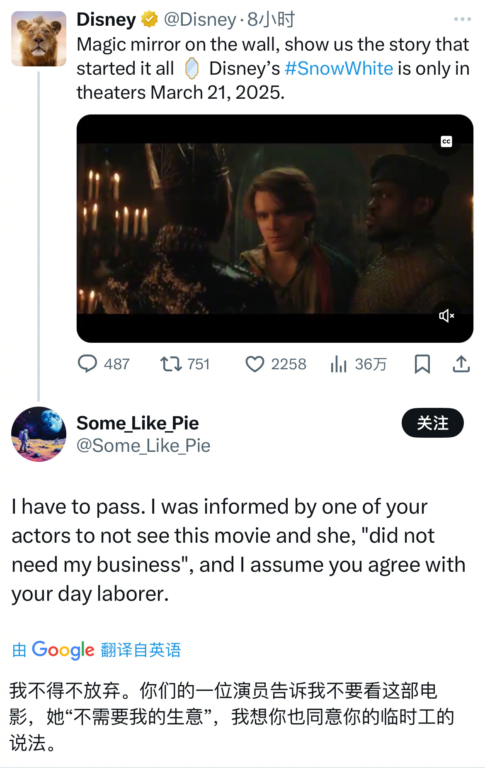Click the Disney verified gold badge
Image resolution: width=485 pixels, height=768 pixels.
(149, 19)
